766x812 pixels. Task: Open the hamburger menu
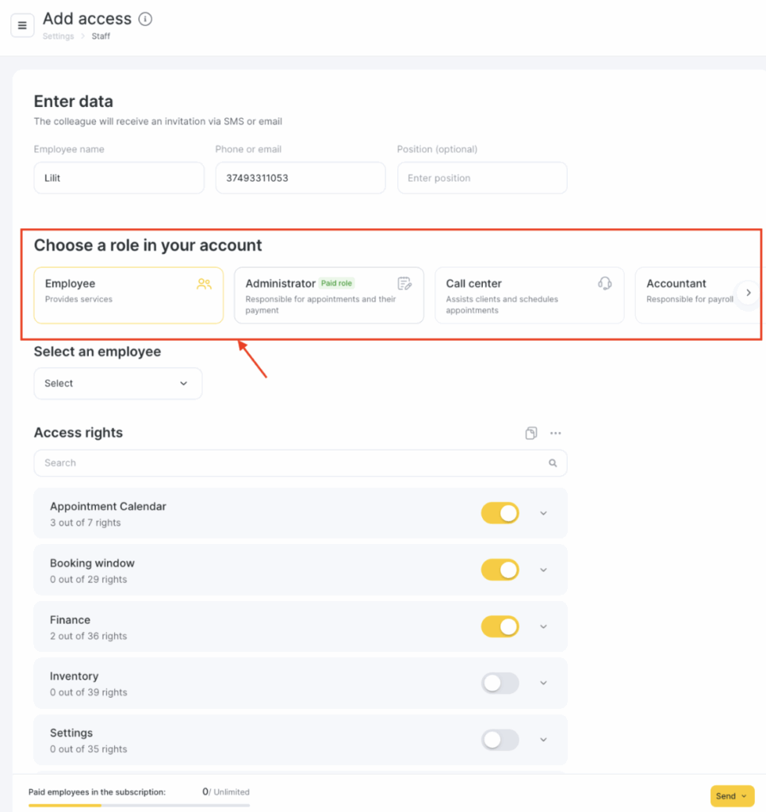(22, 25)
